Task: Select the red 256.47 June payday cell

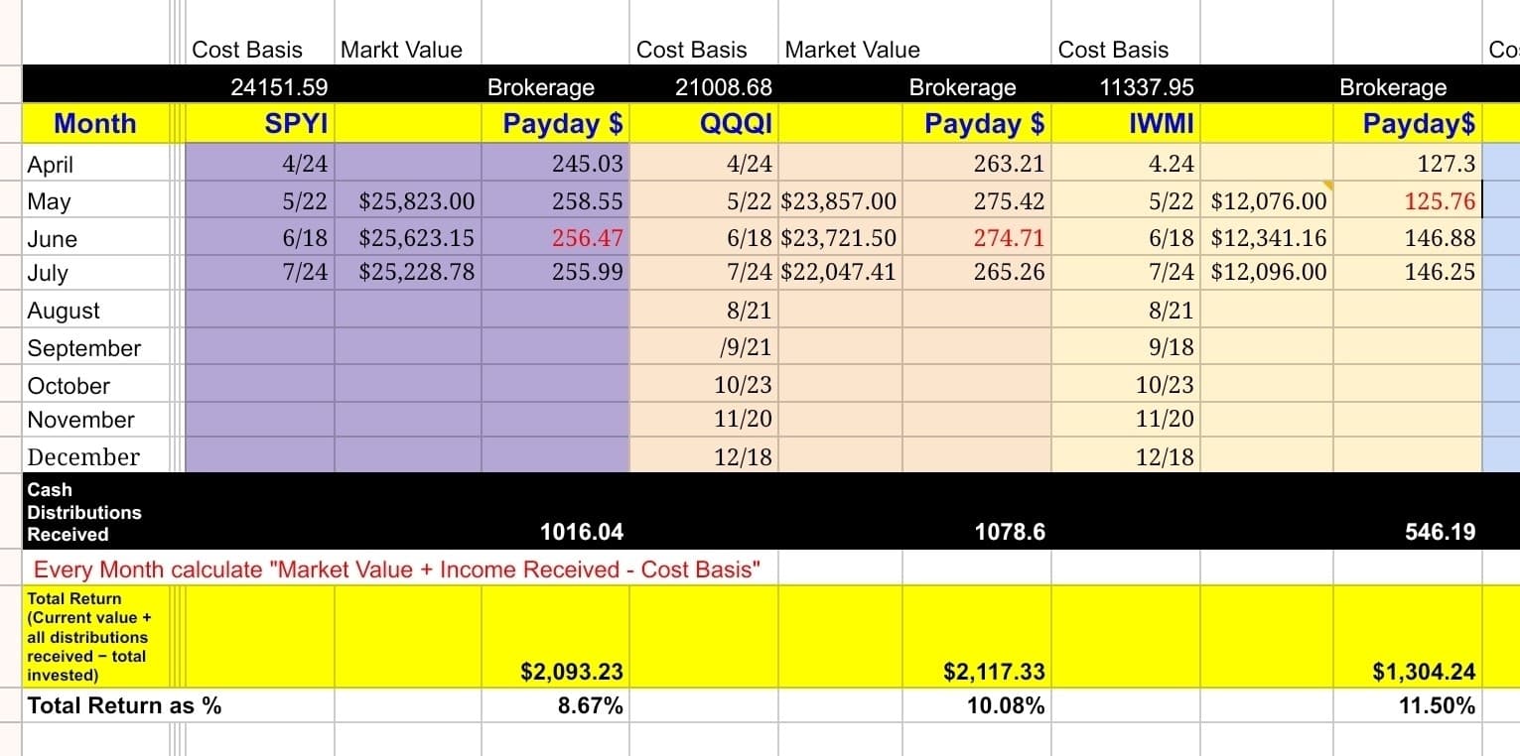Action: point(556,238)
